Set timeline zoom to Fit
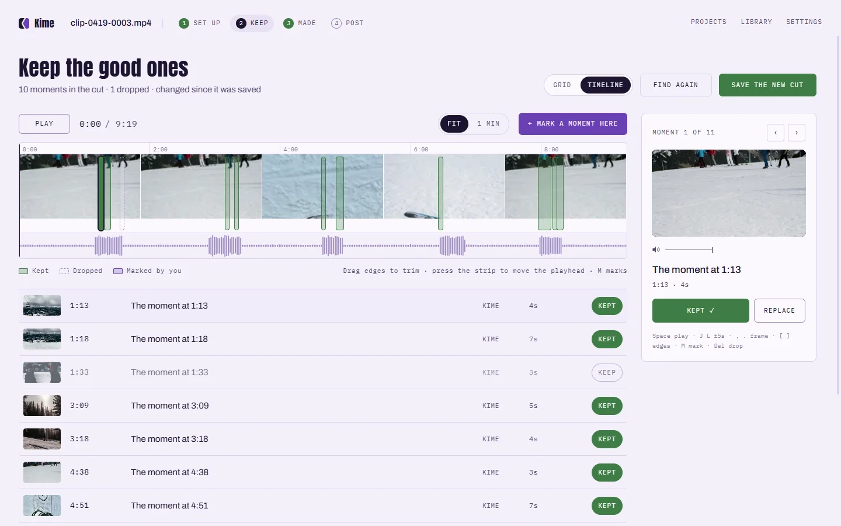The image size is (841, 526). click(x=454, y=124)
